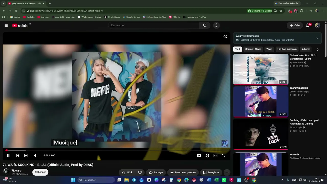Open the media controls icon in the toolbar
This screenshot has height=184, width=327.
pyautogui.click(x=311, y=11)
